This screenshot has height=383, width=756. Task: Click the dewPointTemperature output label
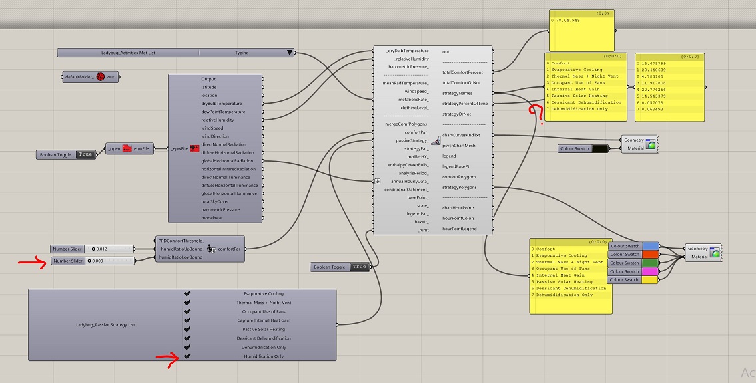point(223,112)
